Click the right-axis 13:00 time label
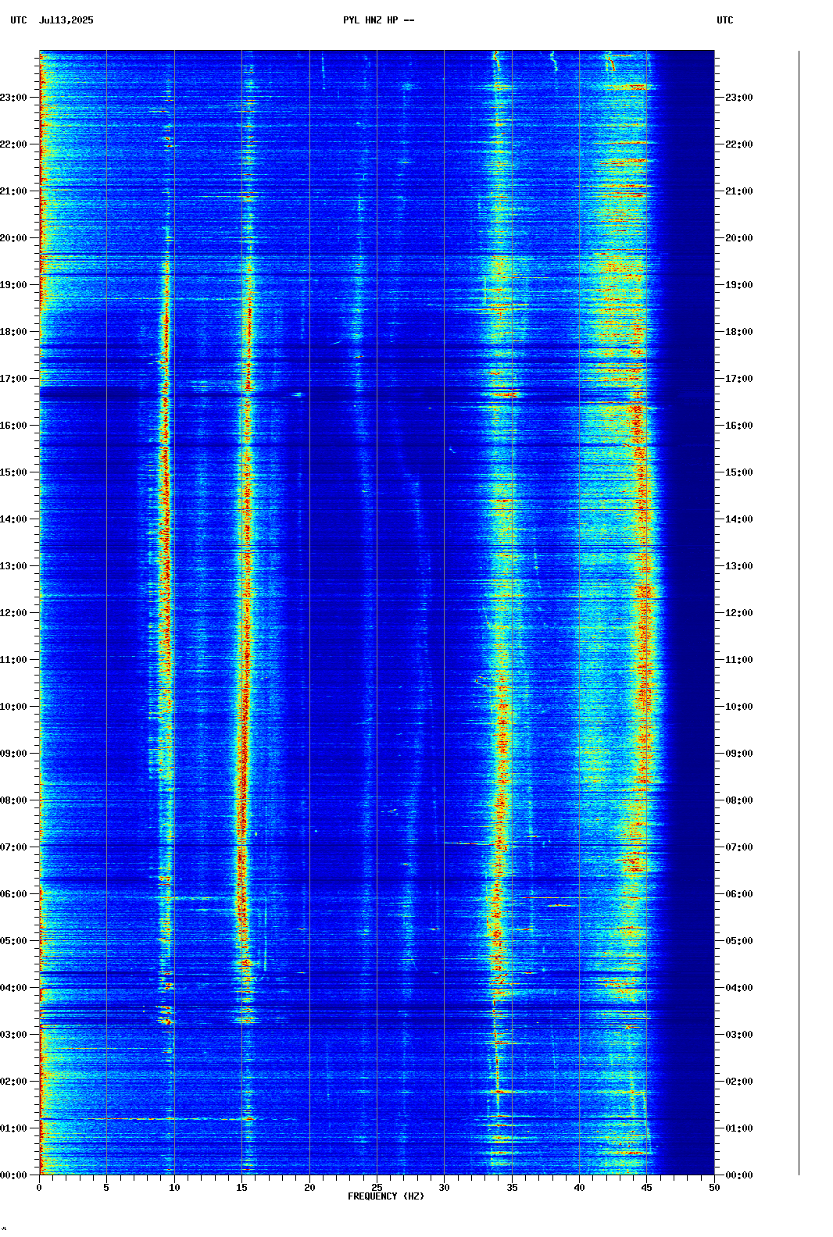This screenshot has width=833, height=1237. click(x=739, y=566)
